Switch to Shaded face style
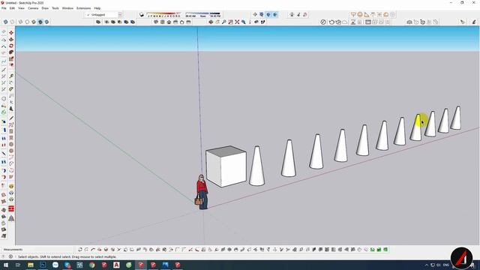Viewport: 480px width, 270px height. coord(34,22)
